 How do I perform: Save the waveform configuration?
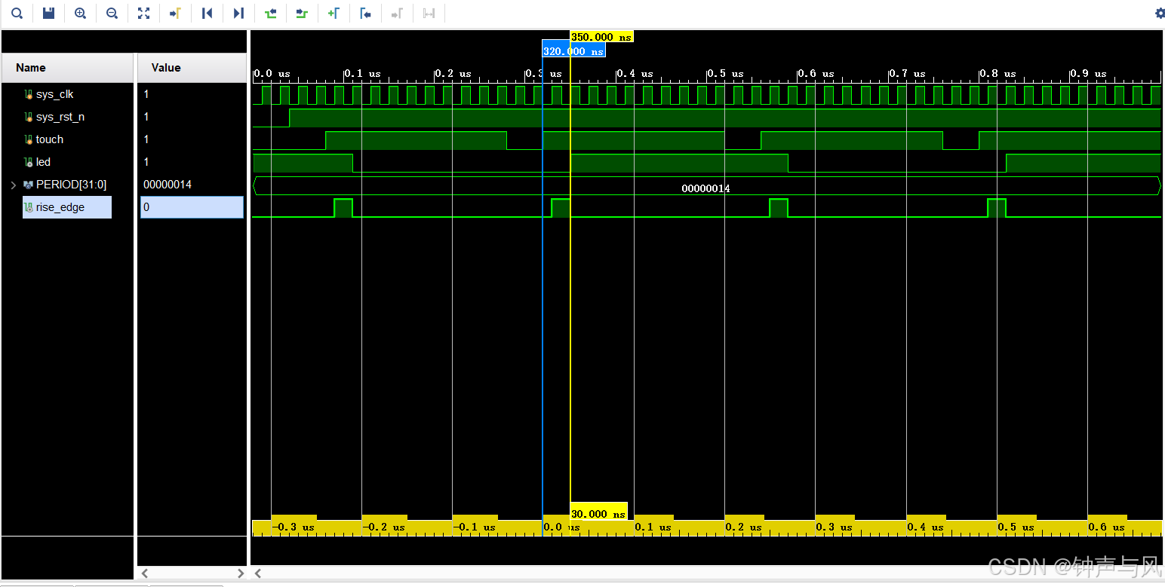pyautogui.click(x=48, y=13)
